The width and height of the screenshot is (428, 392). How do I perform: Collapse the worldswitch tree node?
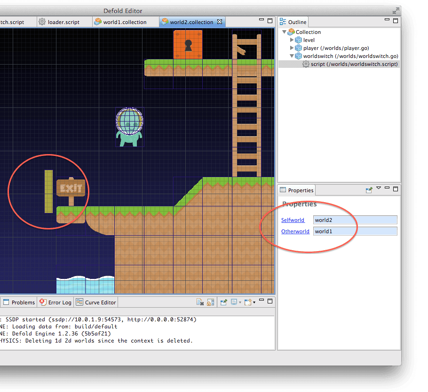pos(292,56)
